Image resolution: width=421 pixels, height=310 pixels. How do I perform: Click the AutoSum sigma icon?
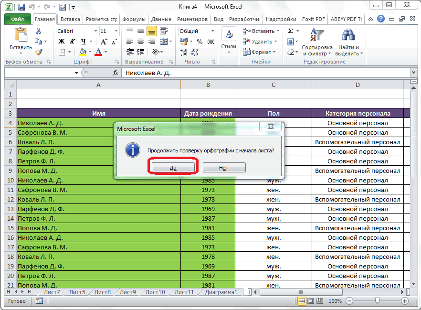point(290,31)
